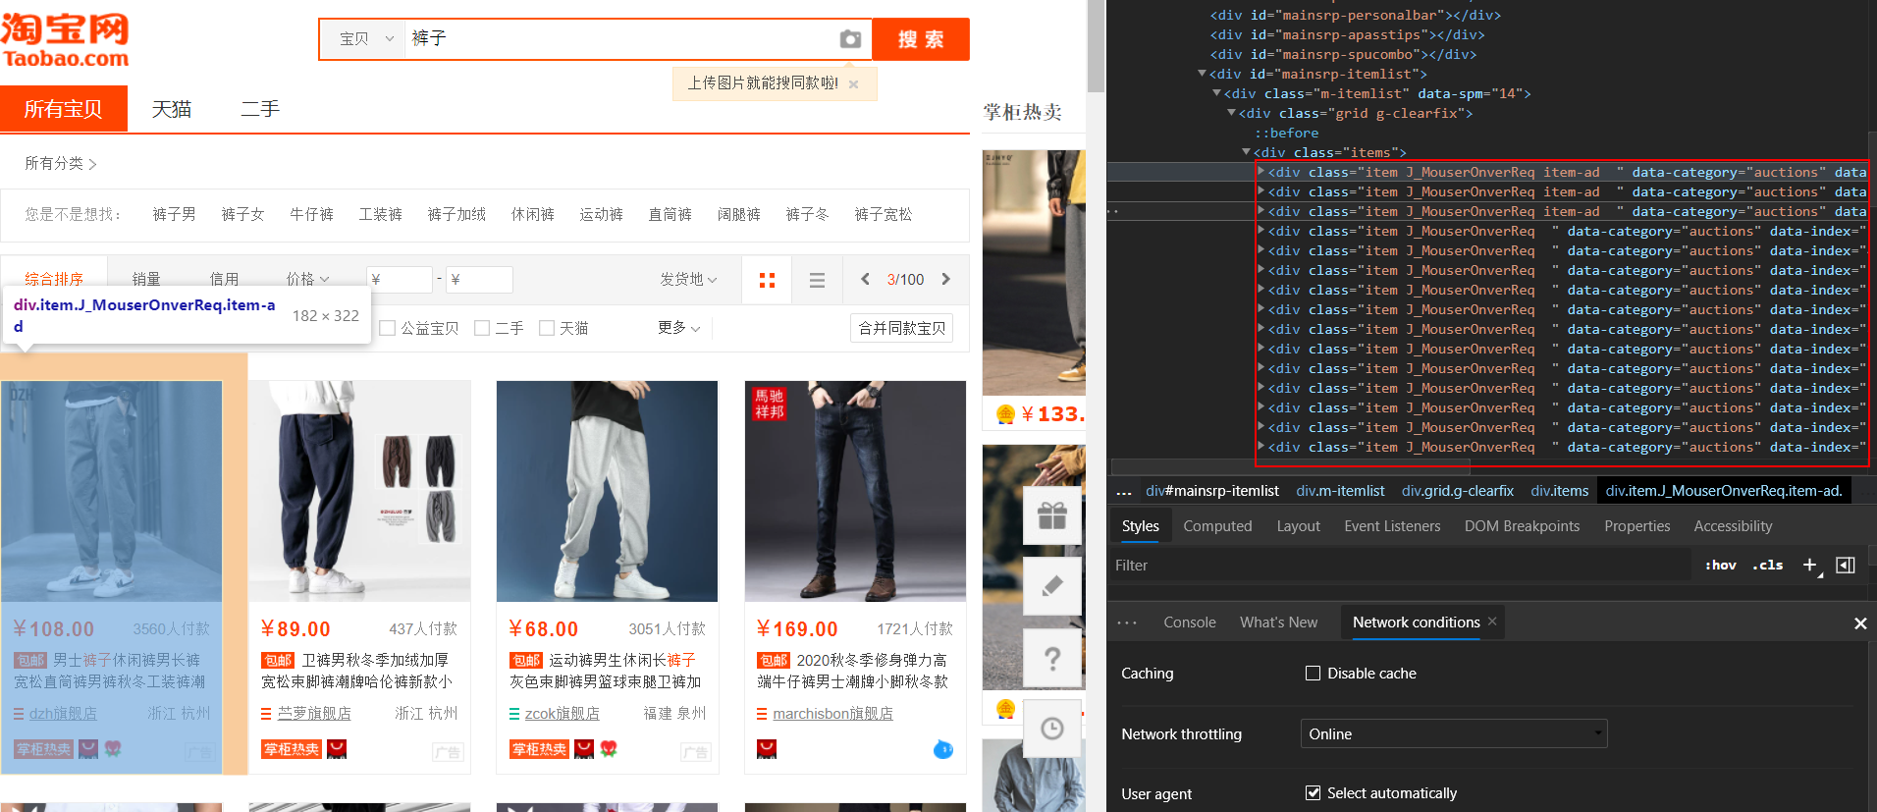Open the Layout tab
1877x812 pixels.
(x=1298, y=526)
